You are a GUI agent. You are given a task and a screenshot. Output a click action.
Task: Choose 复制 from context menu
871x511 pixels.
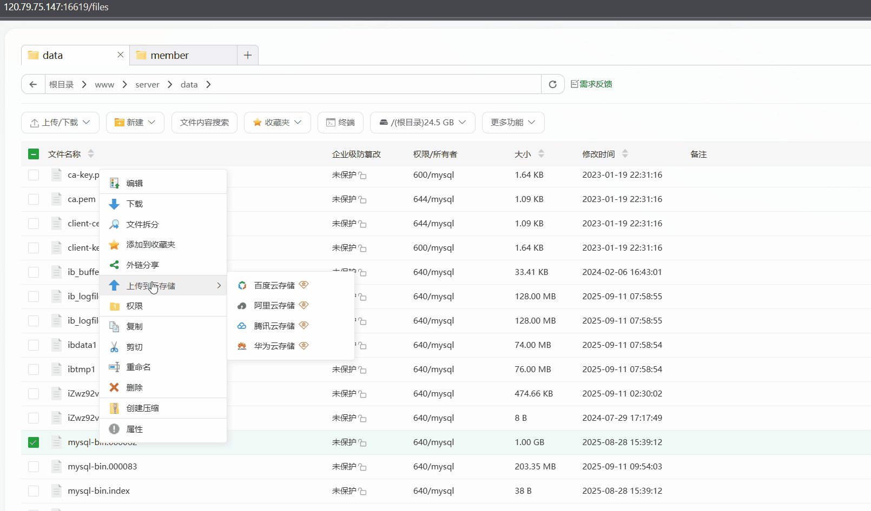[x=163, y=326]
